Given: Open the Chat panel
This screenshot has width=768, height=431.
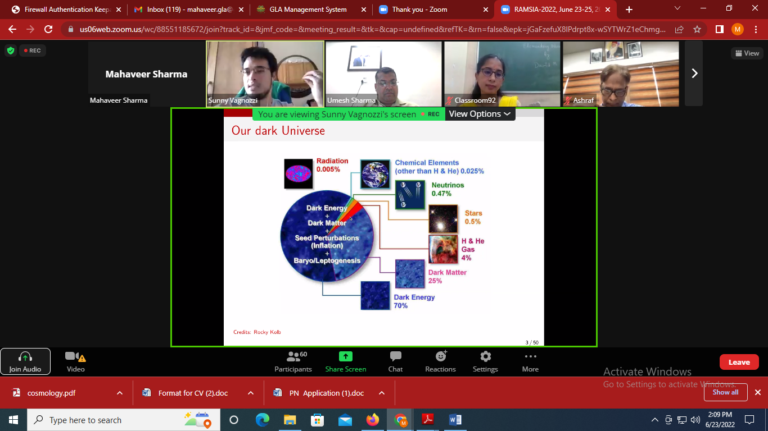Looking at the screenshot, I should coord(395,361).
